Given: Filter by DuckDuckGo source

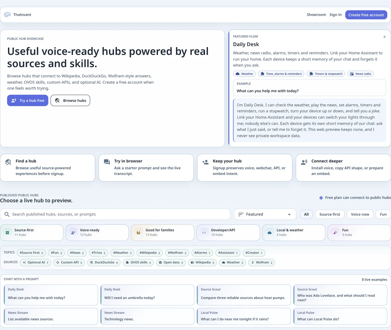Looking at the screenshot, I should 104,263.
